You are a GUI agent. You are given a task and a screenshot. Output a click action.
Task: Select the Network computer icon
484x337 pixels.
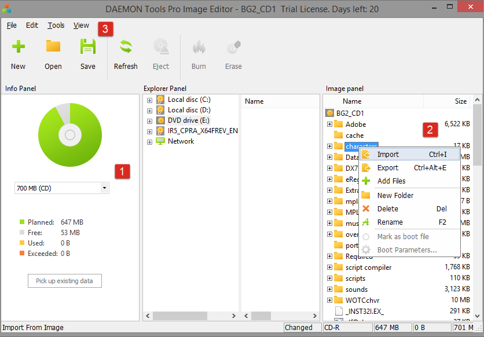point(160,141)
